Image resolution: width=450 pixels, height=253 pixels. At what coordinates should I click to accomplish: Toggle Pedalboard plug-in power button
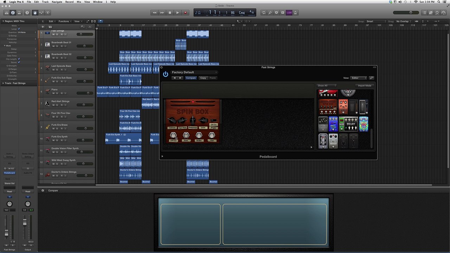(166, 74)
